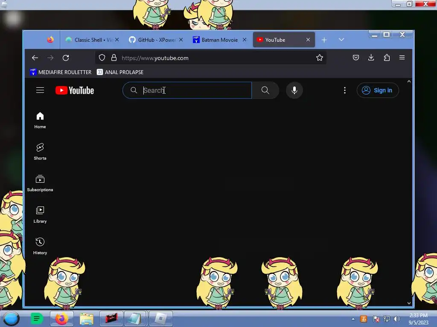
Task: Close the Batman Movoie tab
Action: [x=245, y=40]
